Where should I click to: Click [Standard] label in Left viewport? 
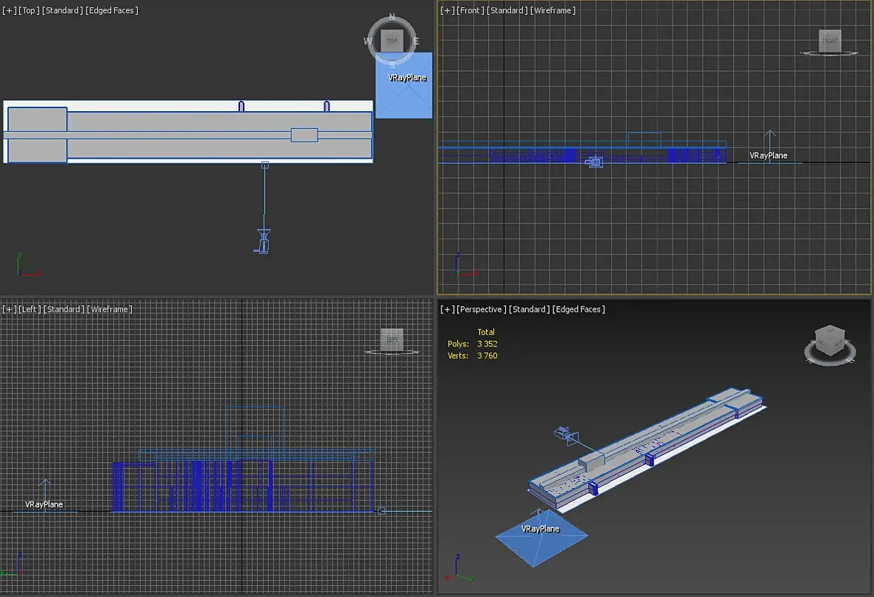(64, 309)
